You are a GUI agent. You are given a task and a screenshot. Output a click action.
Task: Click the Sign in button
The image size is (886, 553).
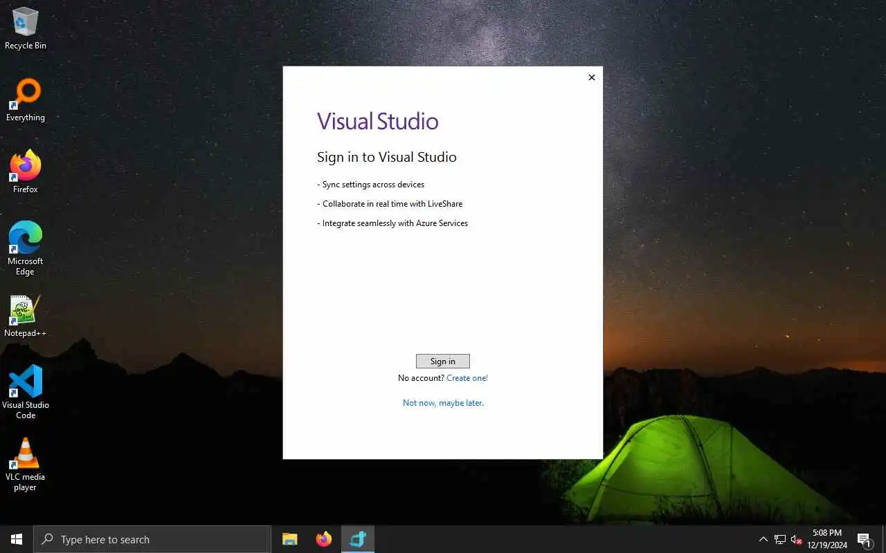443,361
